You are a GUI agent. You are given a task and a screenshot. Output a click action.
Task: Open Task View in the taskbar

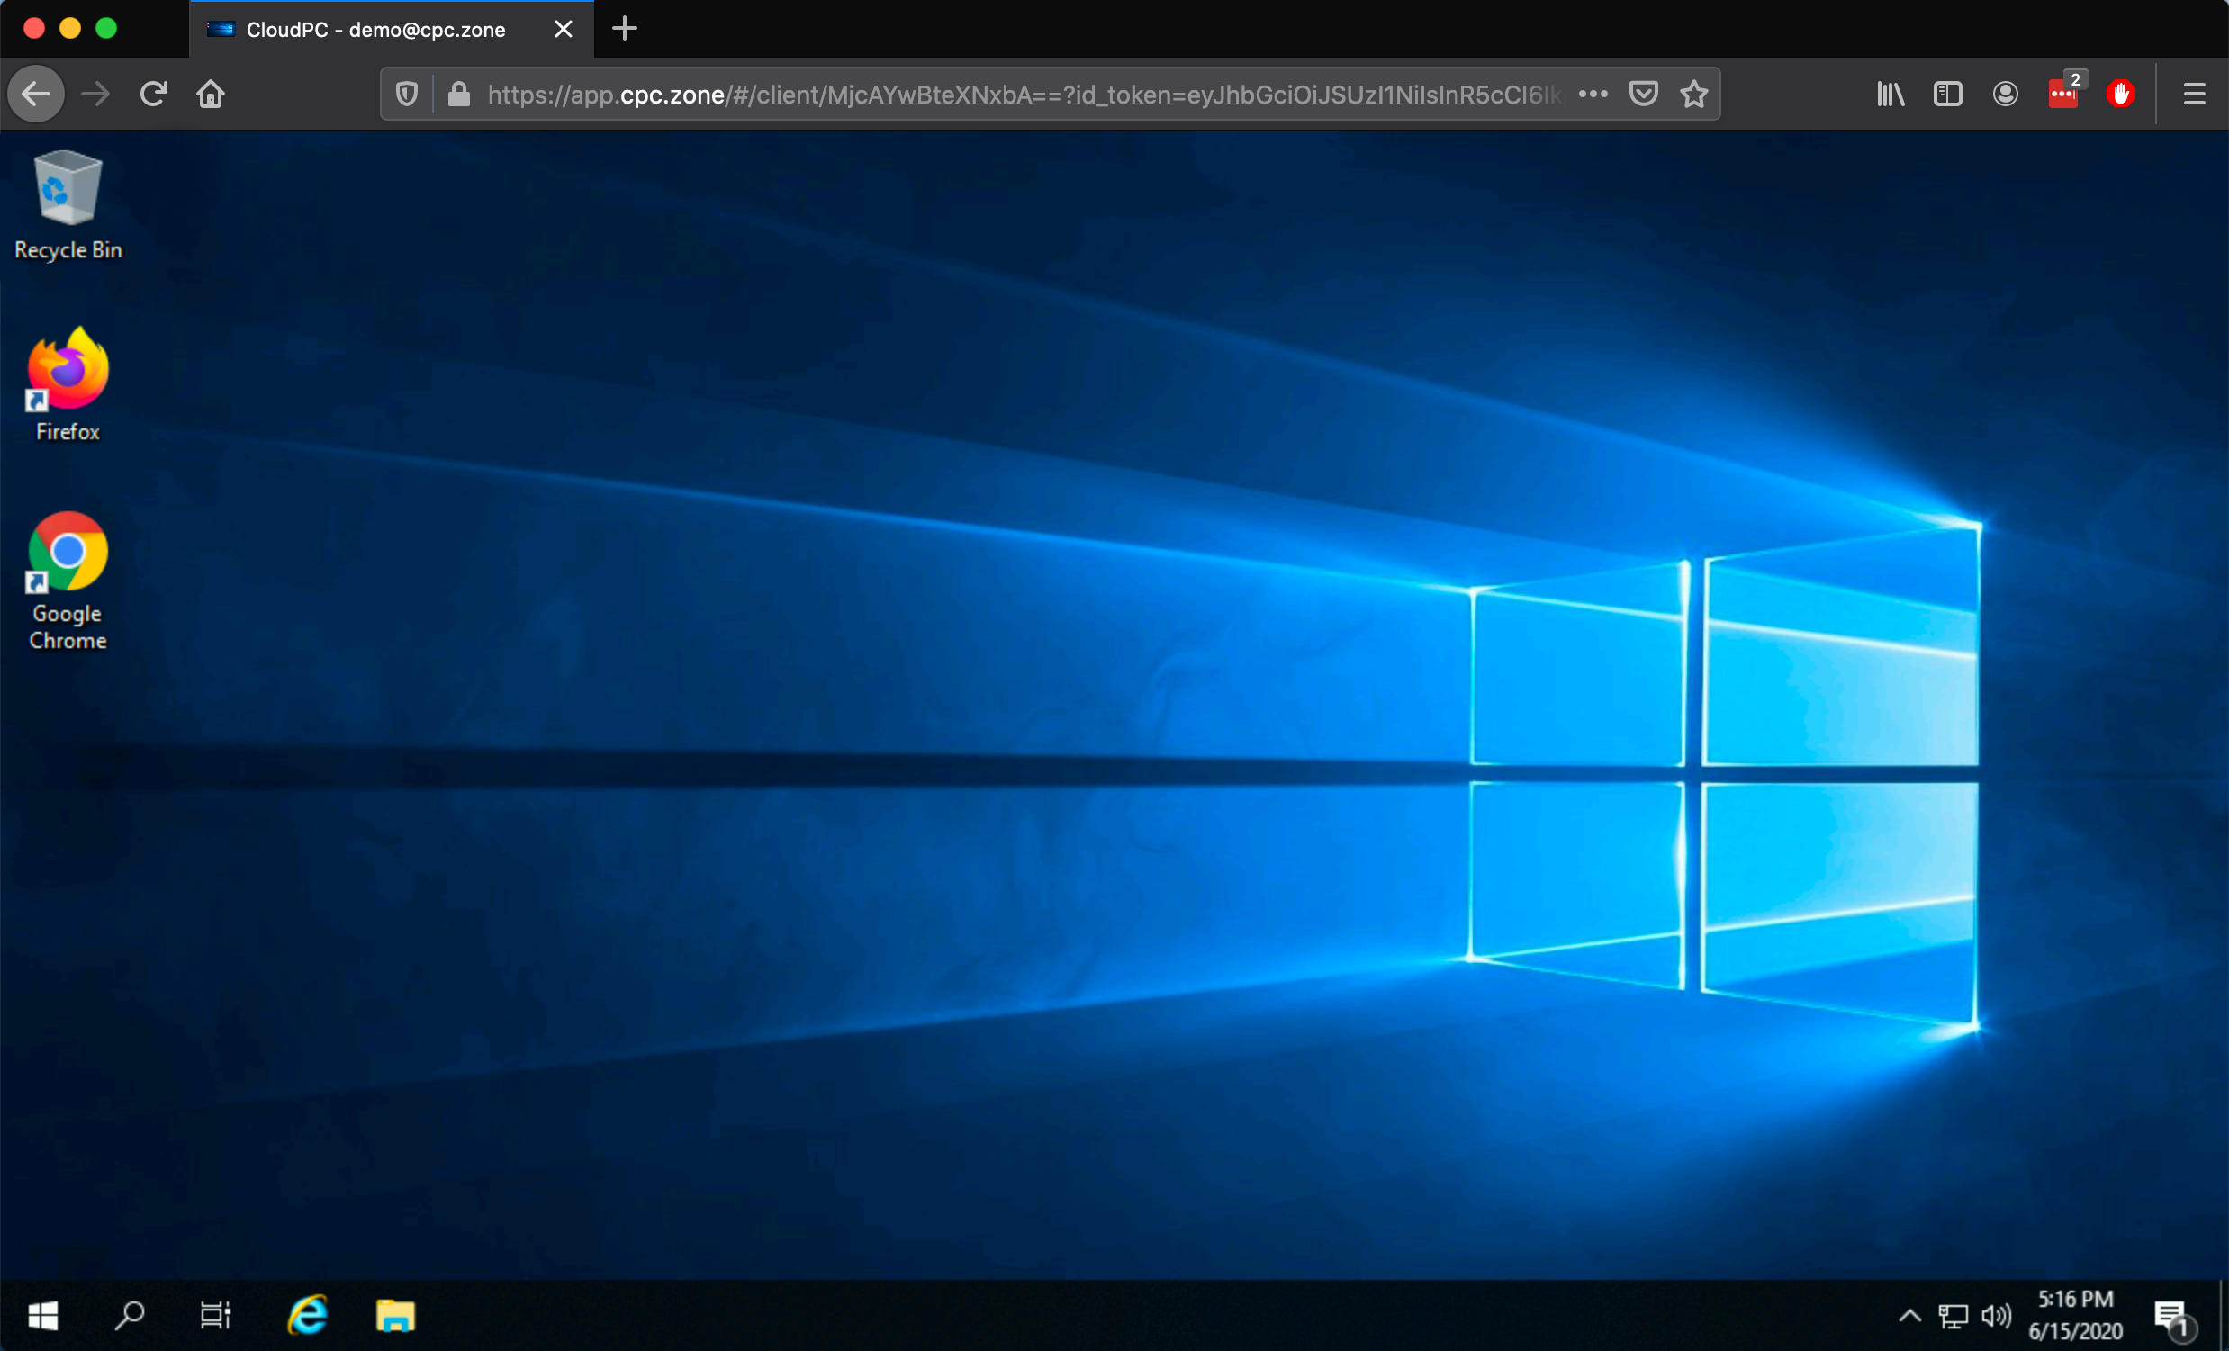pos(215,1315)
